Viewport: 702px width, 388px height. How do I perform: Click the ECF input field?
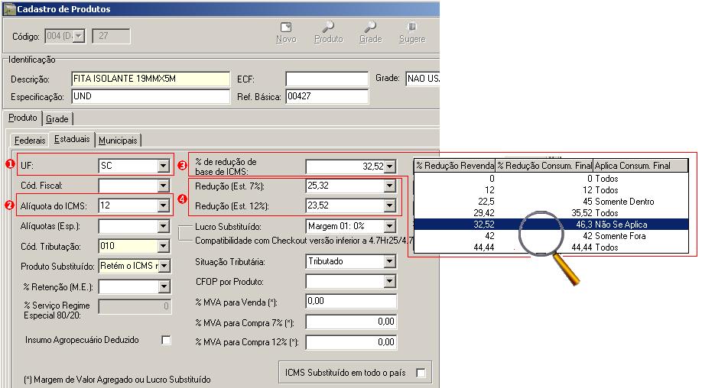(x=327, y=79)
